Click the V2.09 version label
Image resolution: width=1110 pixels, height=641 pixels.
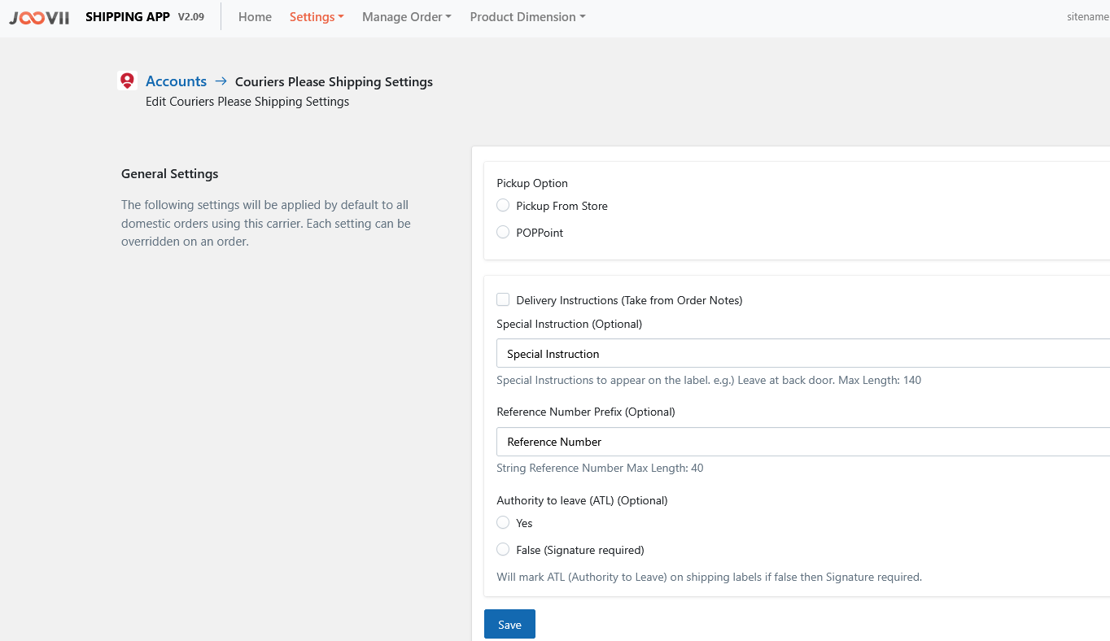tap(191, 17)
